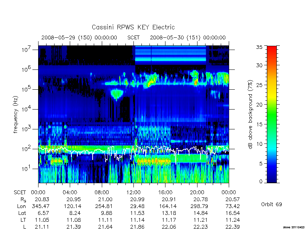Click the Rs value '20.57'

(x=233, y=199)
